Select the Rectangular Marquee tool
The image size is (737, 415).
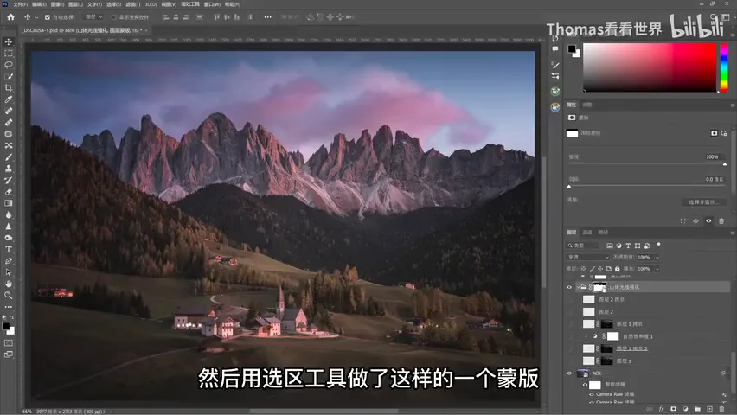[9, 53]
